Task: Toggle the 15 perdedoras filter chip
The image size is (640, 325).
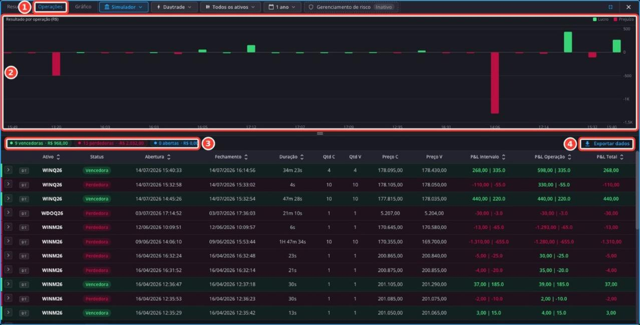Action: 111,143
